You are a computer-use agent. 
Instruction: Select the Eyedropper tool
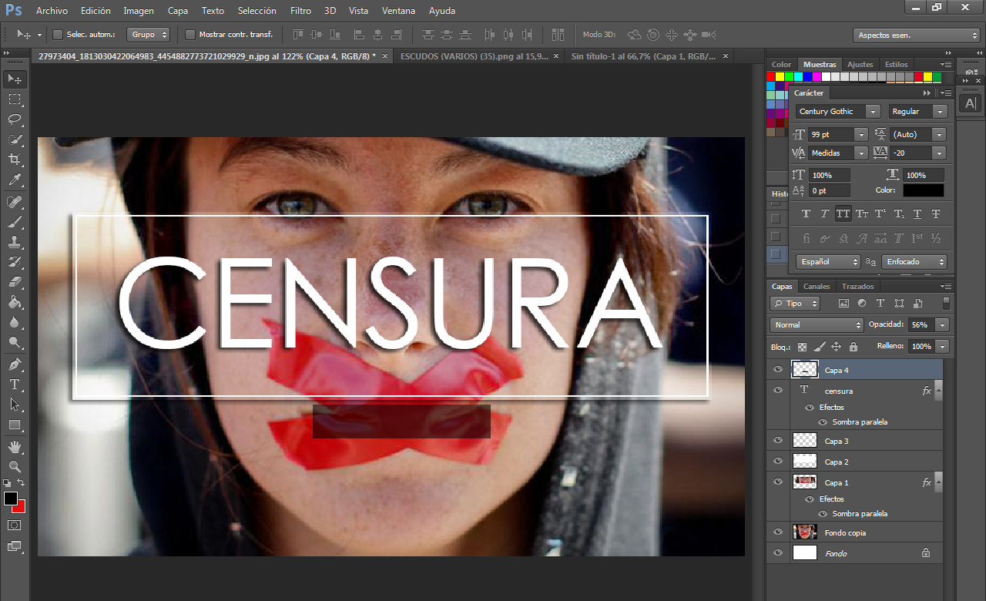tap(15, 180)
